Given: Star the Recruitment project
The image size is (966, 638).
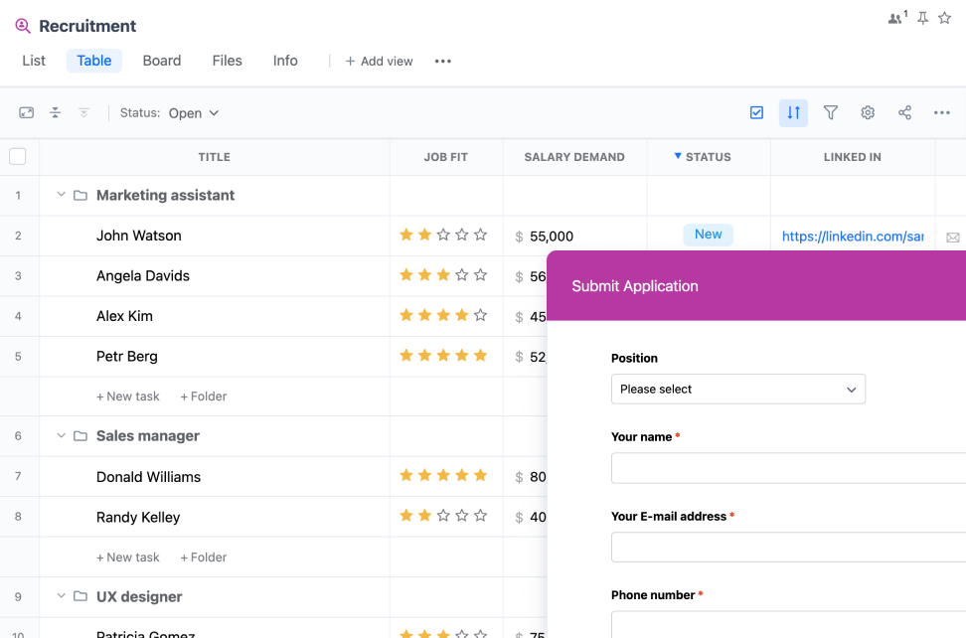Looking at the screenshot, I should [x=944, y=17].
